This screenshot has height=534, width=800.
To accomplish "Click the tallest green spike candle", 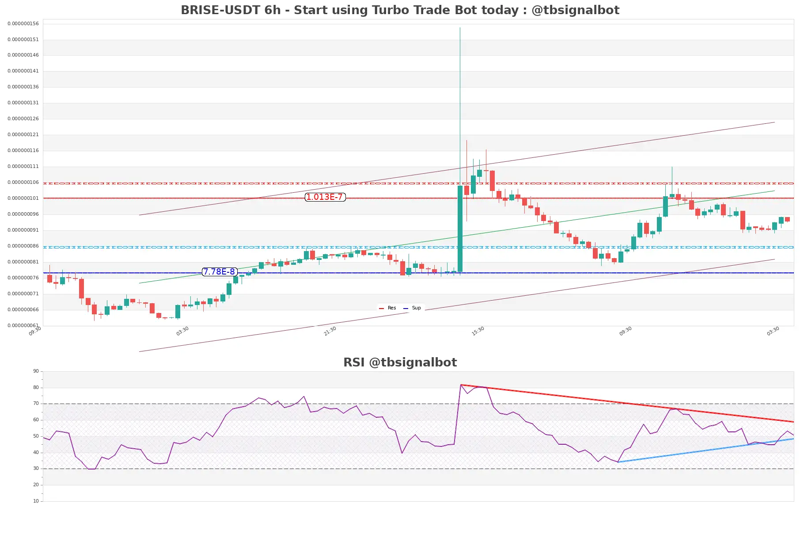I will point(460,229).
